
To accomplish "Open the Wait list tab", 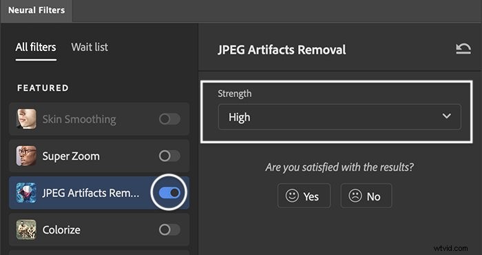I will pyautogui.click(x=90, y=47).
